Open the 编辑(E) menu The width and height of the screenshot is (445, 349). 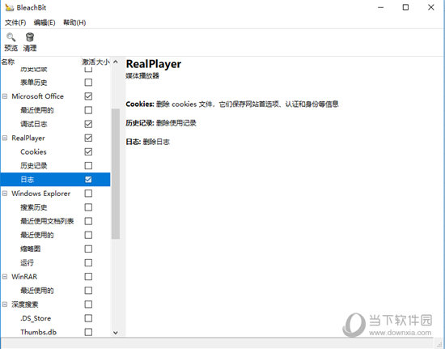tap(44, 23)
